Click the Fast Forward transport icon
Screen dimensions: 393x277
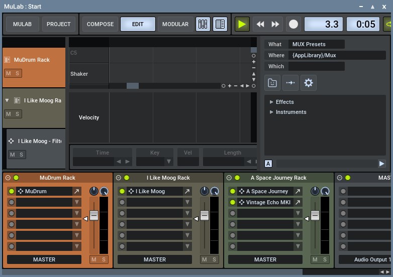[275, 24]
